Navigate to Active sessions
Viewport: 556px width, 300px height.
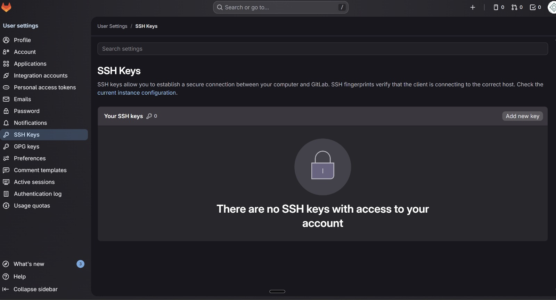[34, 182]
